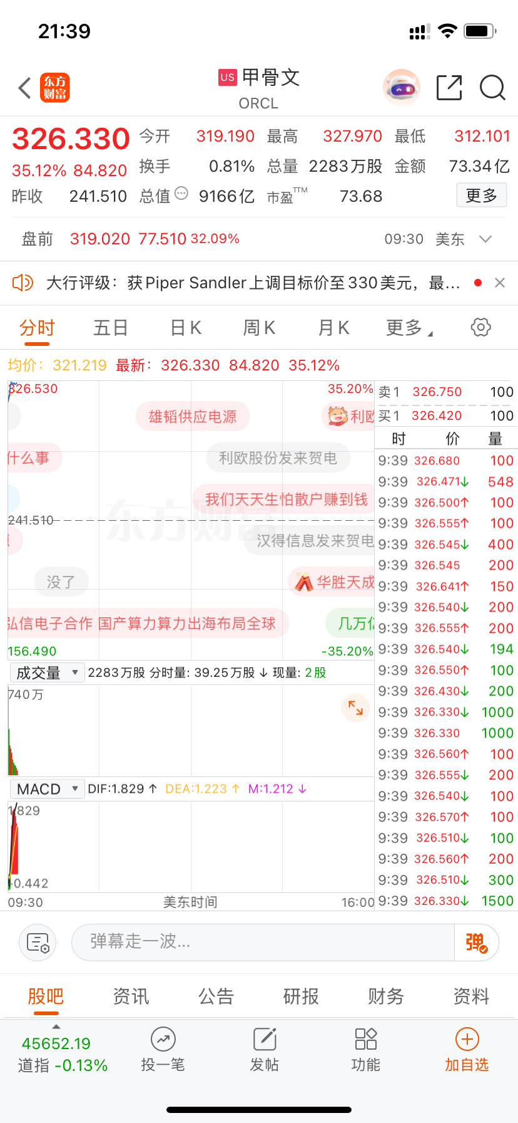Viewport: 518px width, 1123px height.
Task: Tap the 326.330 current price
Action: click(x=71, y=138)
